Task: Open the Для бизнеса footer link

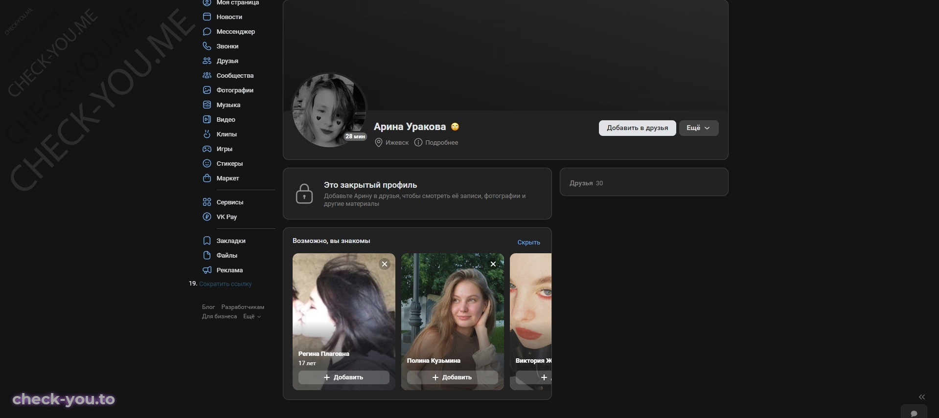Action: point(219,316)
